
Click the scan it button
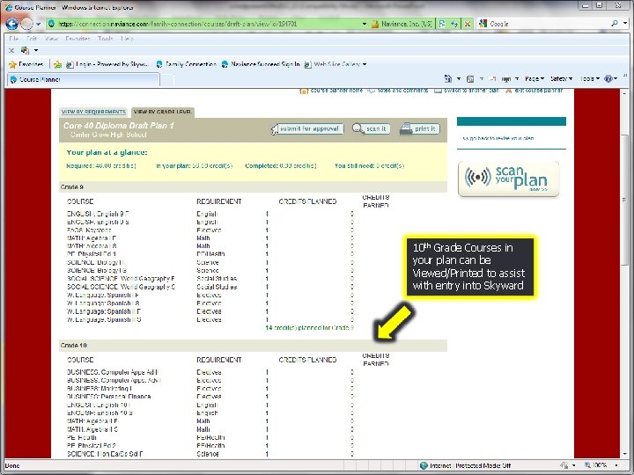pos(372,128)
